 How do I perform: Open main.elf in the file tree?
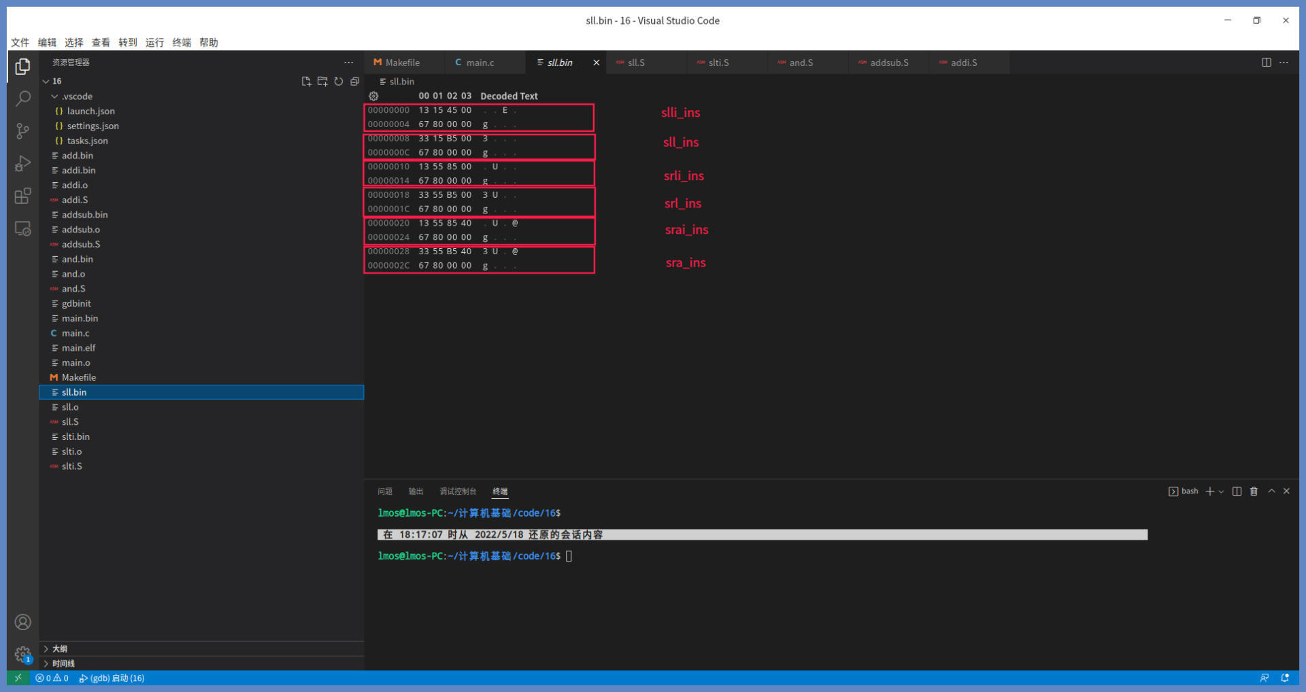(78, 348)
